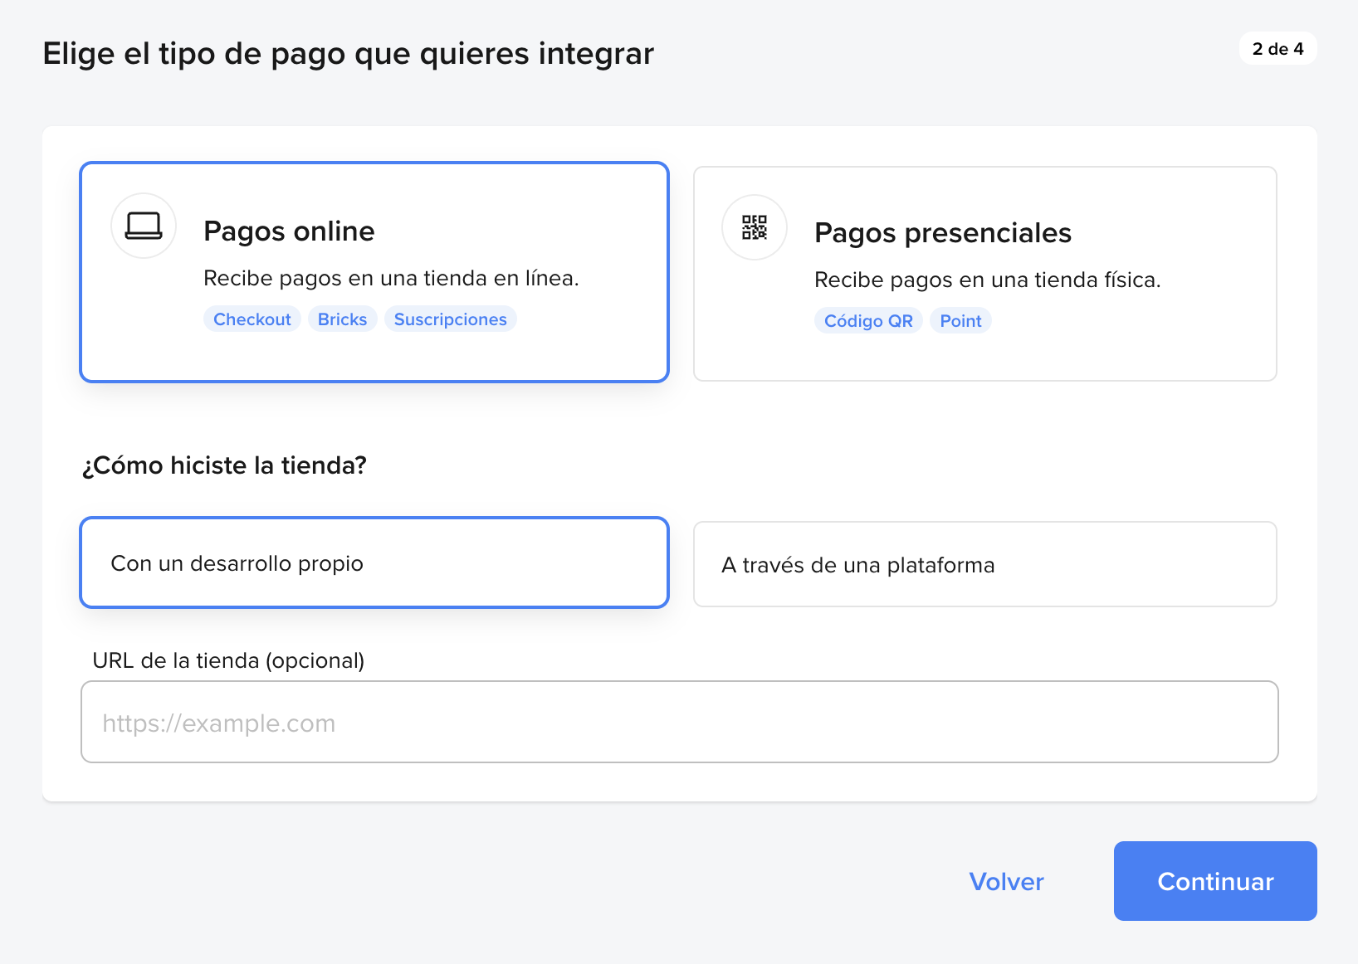Select the Pagos presenciales card
Viewport: 1358px width, 964px height.
click(x=984, y=272)
